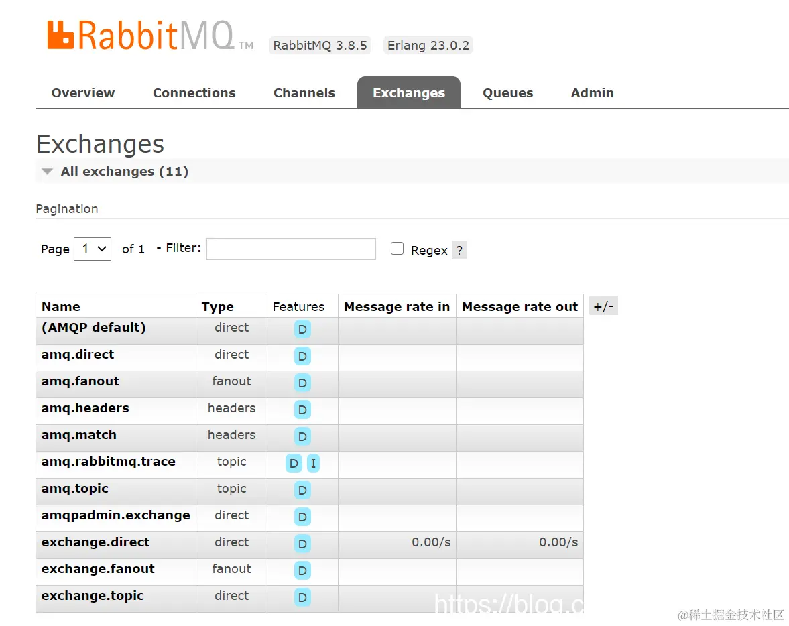Viewport: 789px width, 626px height.
Task: Open the exchange.fanout exchange
Action: pos(98,568)
